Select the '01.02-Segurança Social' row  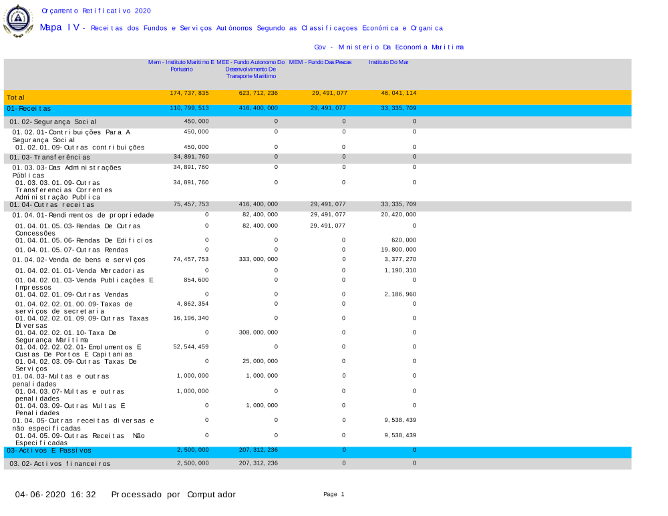pyautogui.click(x=53, y=122)
